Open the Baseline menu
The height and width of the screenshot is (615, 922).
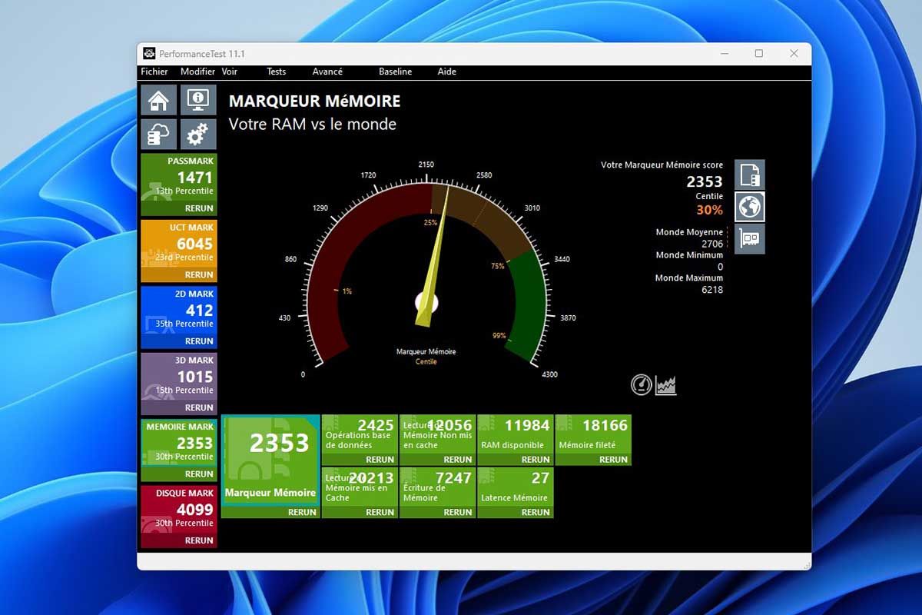point(395,71)
